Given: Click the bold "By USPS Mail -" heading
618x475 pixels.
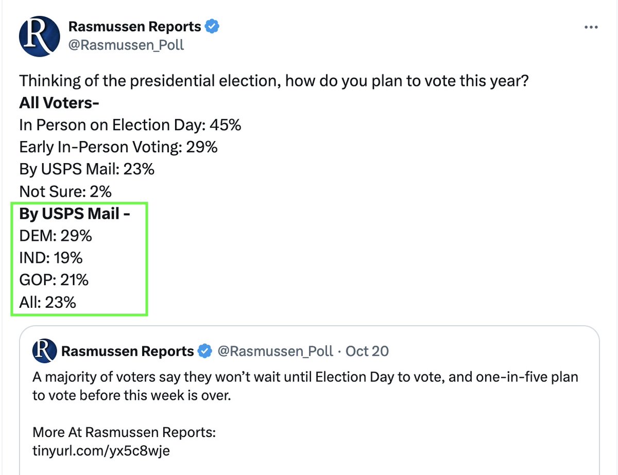Looking at the screenshot, I should click(x=75, y=214).
